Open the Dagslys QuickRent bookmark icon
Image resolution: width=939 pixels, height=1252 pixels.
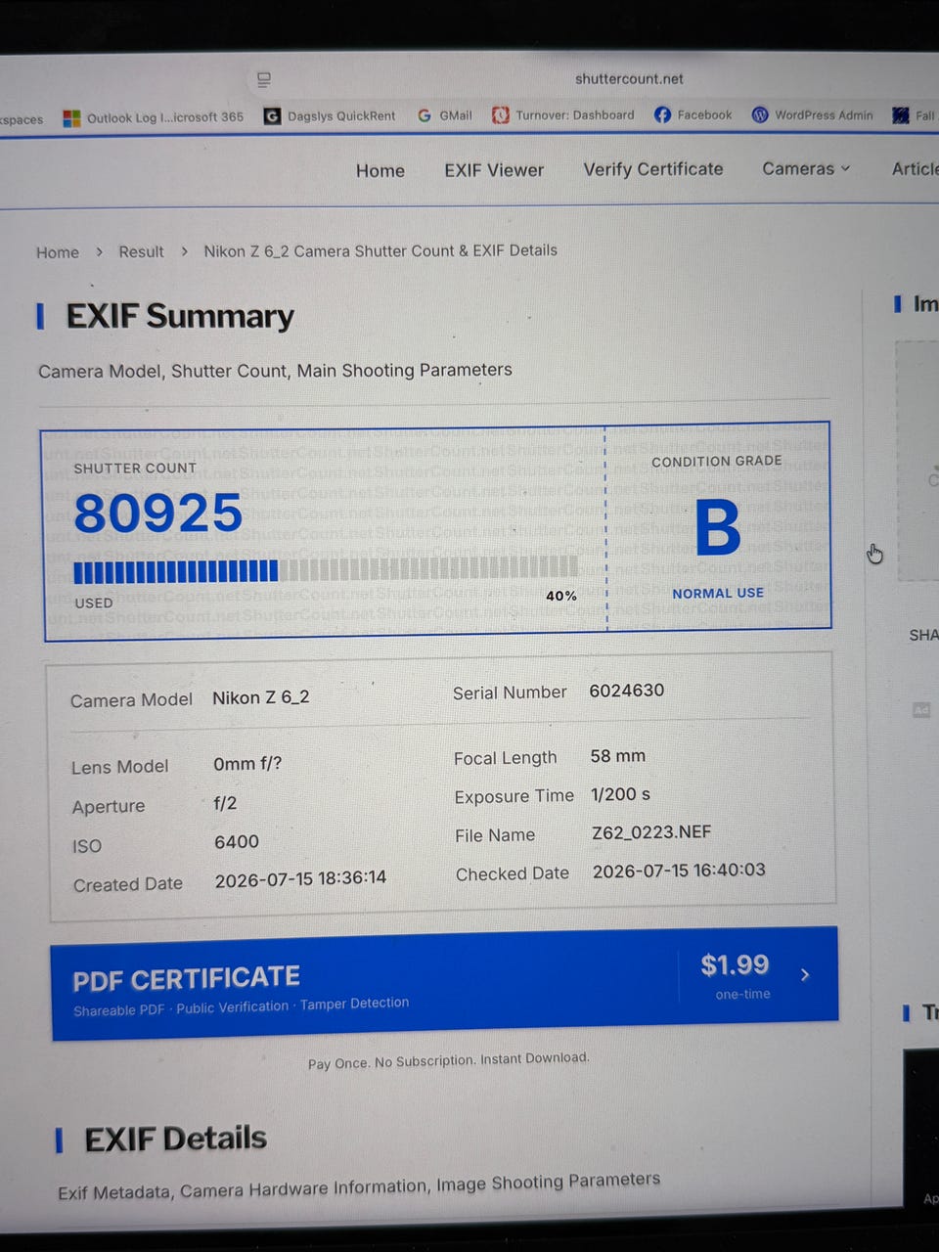[272, 115]
